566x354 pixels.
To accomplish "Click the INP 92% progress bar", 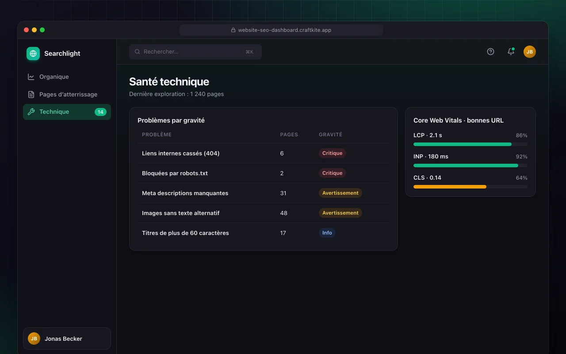I will (470, 165).
